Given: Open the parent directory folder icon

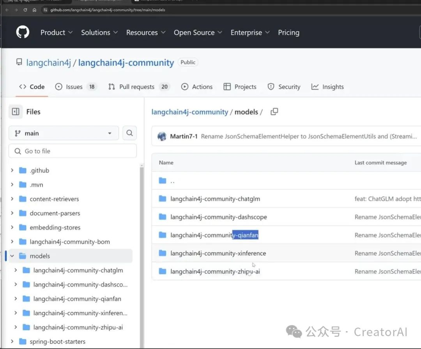Looking at the screenshot, I should [163, 180].
